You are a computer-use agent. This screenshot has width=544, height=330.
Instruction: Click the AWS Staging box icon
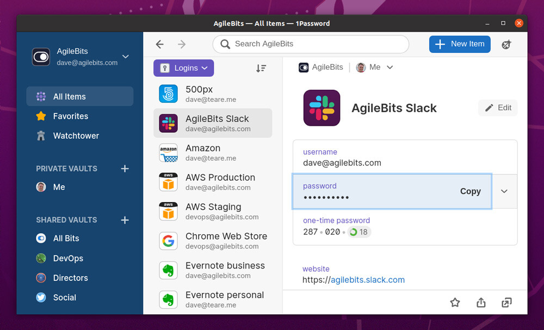click(168, 211)
